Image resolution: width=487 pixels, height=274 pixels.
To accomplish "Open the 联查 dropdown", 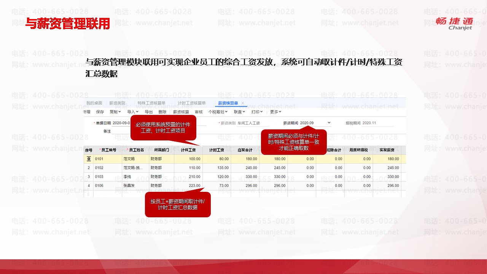I will pyautogui.click(x=239, y=112).
